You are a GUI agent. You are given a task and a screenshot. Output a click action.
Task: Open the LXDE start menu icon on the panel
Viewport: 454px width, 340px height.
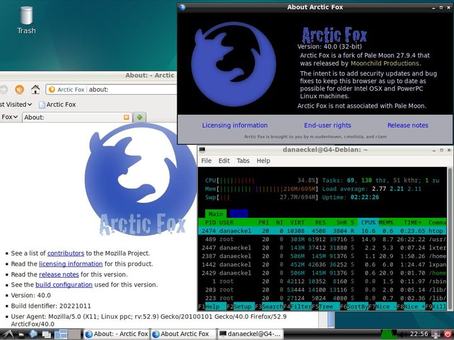click(8, 334)
